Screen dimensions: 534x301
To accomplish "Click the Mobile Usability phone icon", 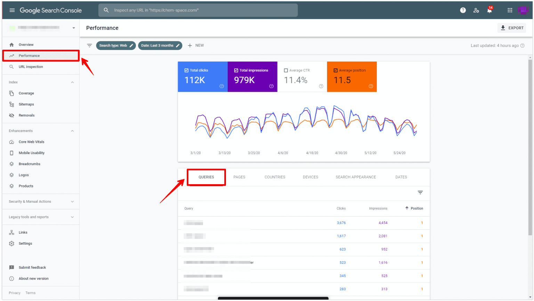I will 11,153.
